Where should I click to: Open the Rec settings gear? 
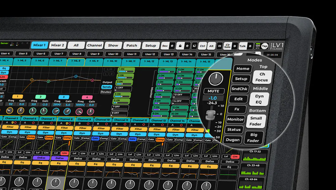click(172, 46)
